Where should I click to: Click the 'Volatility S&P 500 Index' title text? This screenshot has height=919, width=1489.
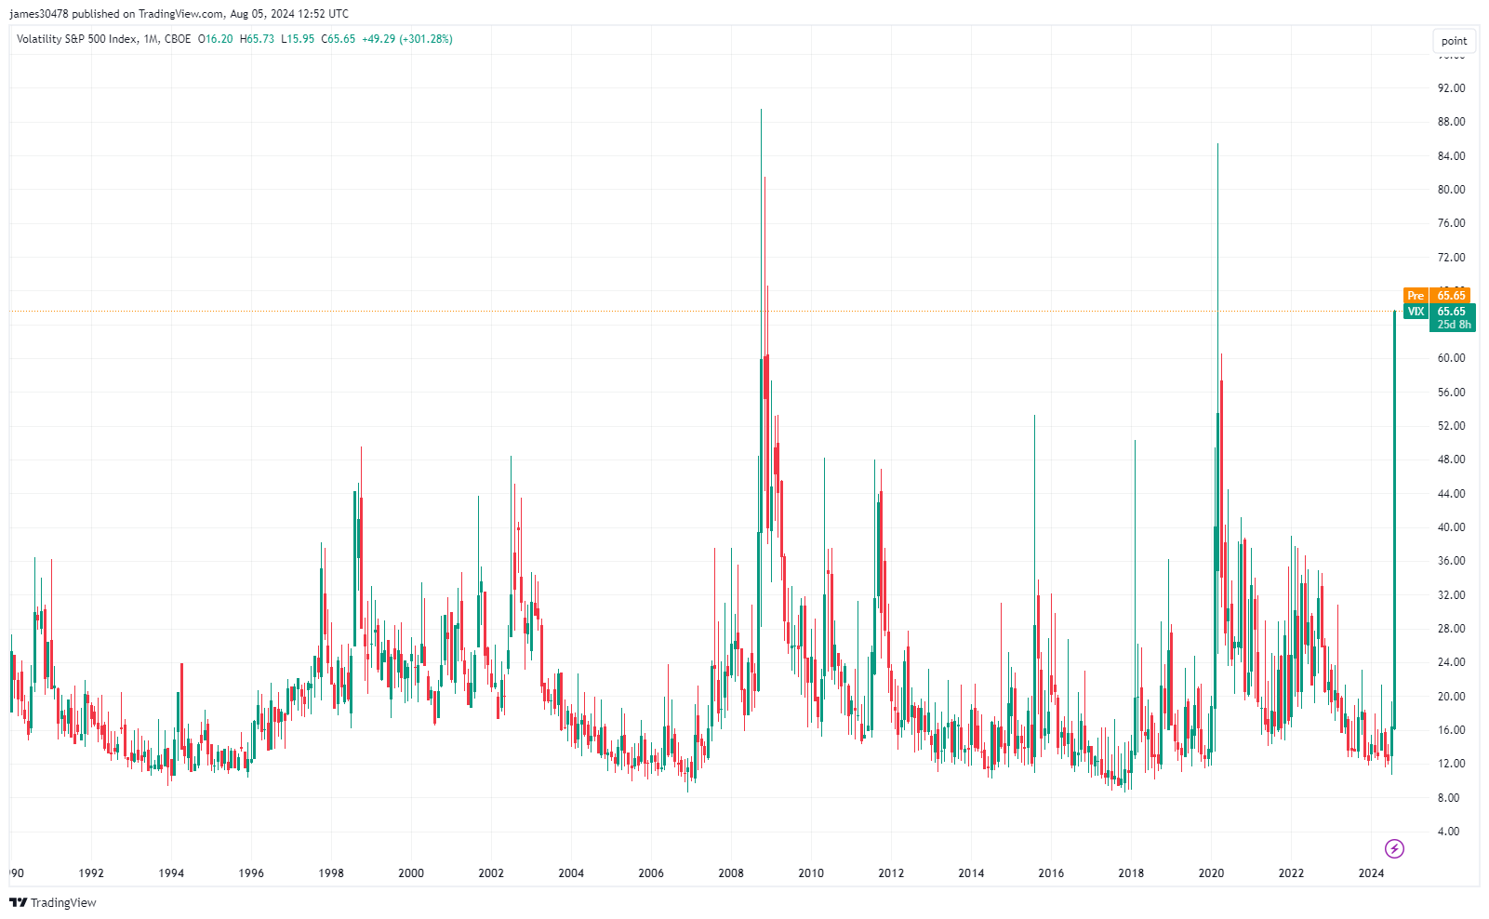(76, 39)
